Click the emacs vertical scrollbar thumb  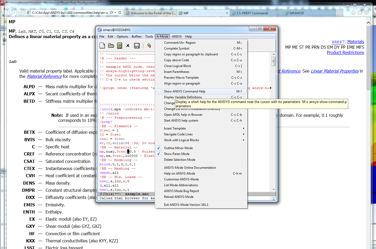[273, 61]
